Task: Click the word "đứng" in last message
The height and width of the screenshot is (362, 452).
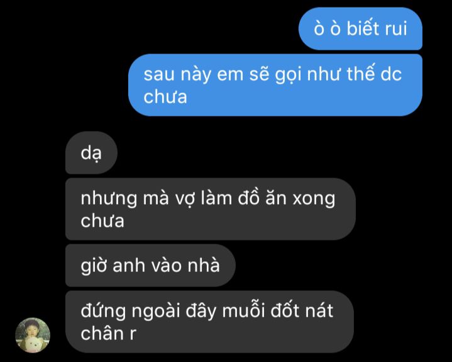Action: click(x=103, y=312)
